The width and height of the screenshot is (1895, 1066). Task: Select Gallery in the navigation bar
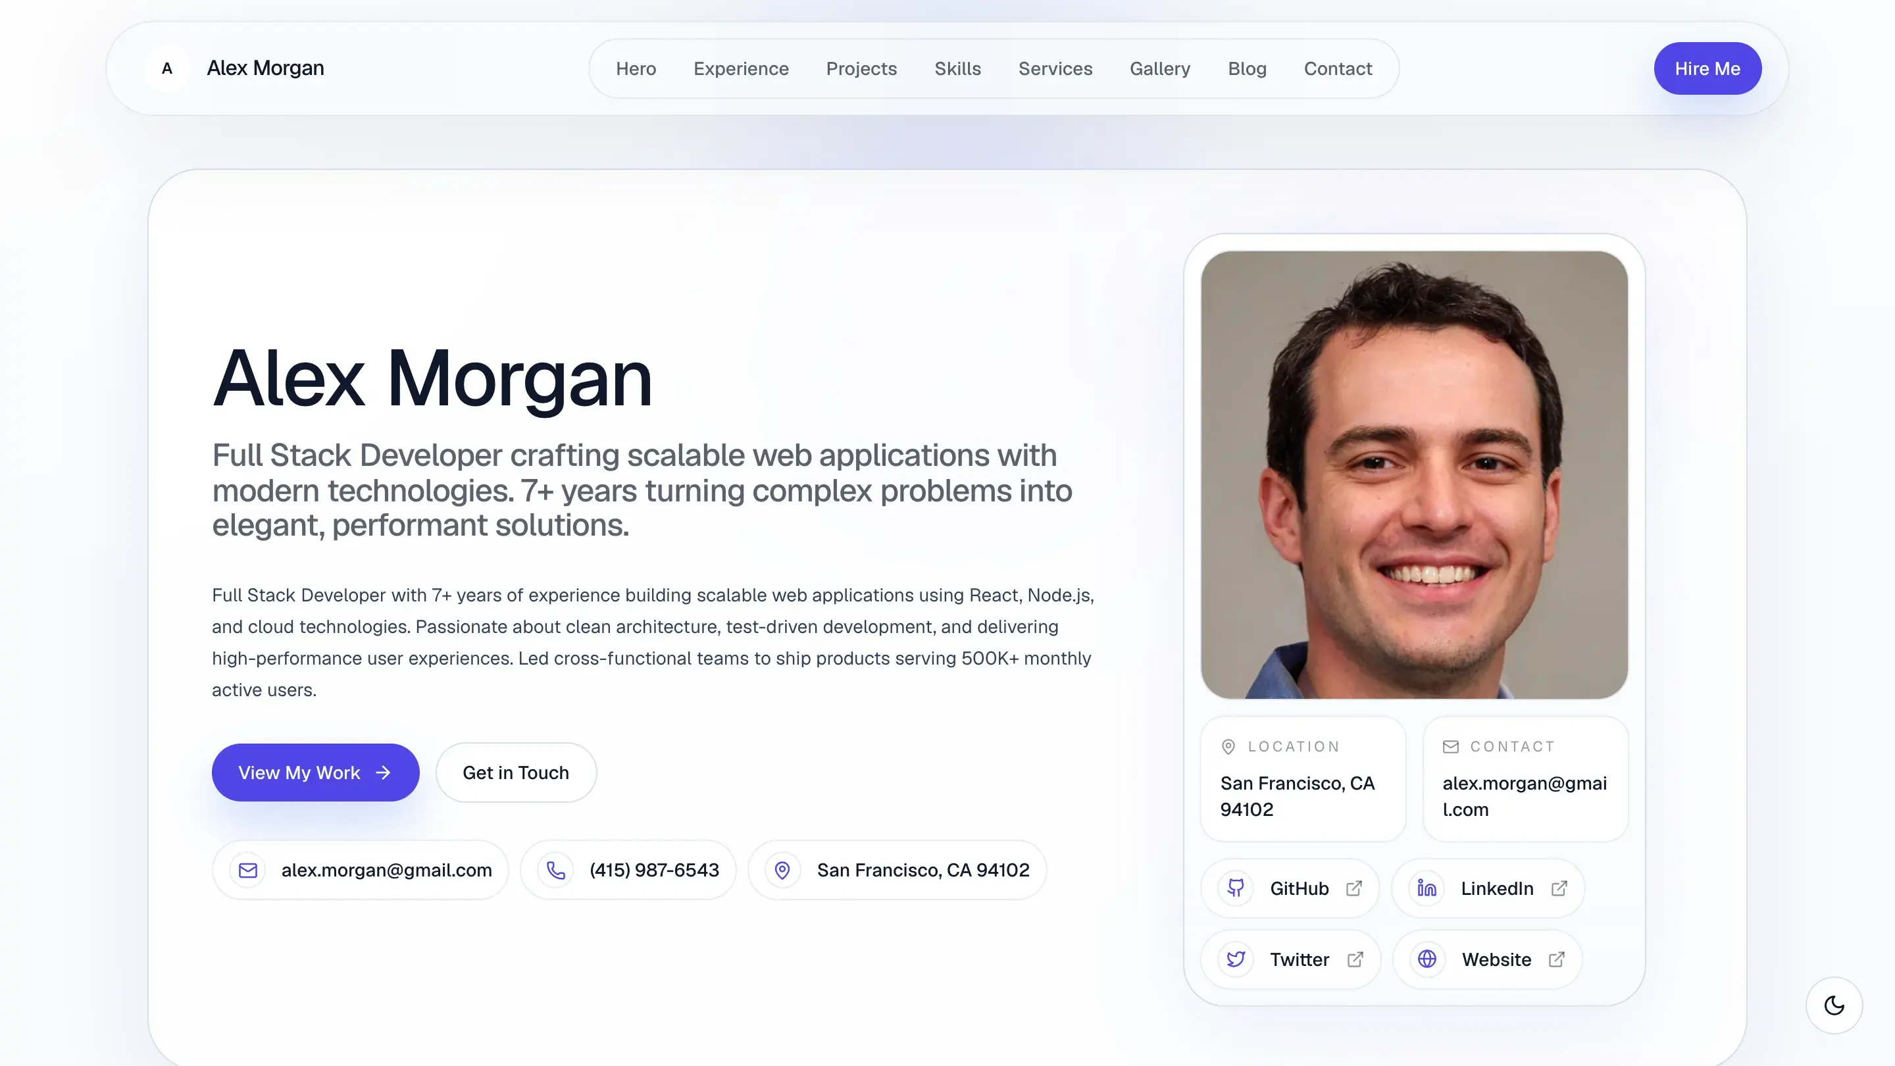(x=1160, y=68)
